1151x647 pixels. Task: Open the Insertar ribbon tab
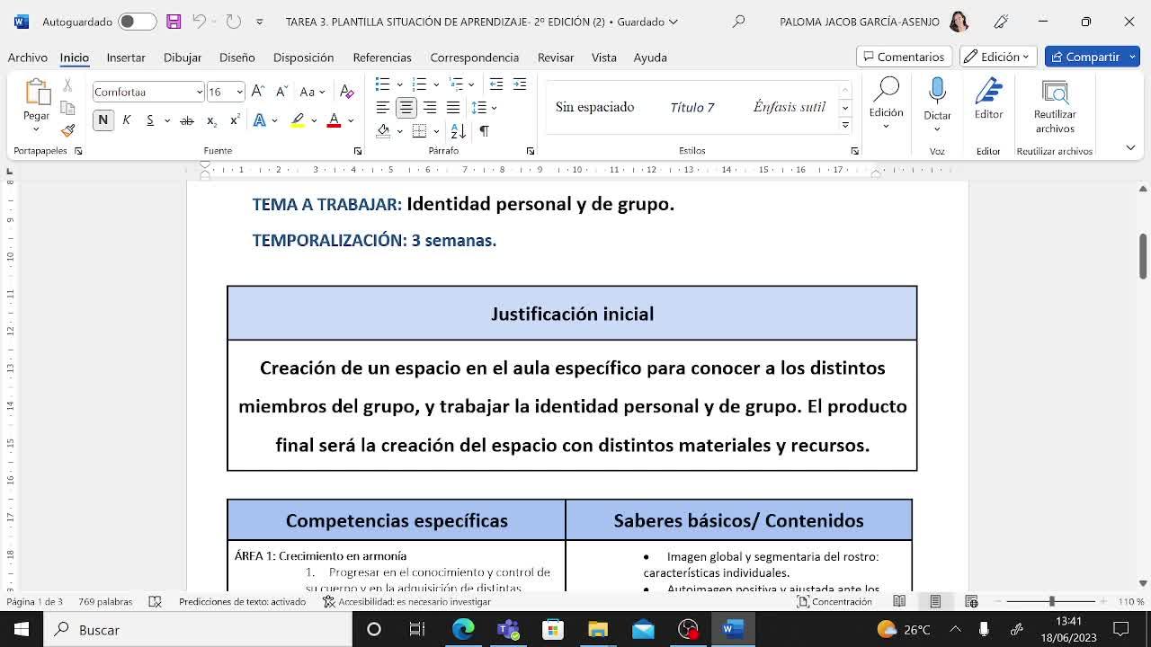coord(126,58)
